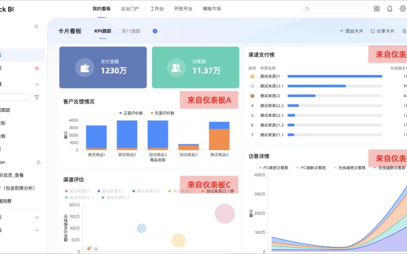Click the wallet icon on 支付金额 card
Viewport: 407px width, 254px height.
(84, 68)
